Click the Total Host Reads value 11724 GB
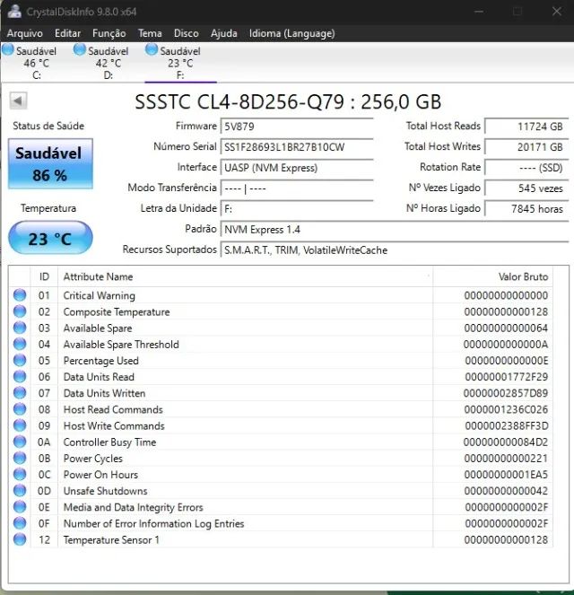The image size is (574, 595). 526,127
